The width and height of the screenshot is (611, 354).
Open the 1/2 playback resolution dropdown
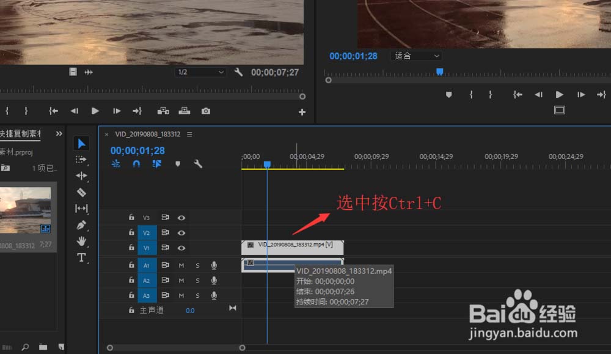(x=200, y=72)
